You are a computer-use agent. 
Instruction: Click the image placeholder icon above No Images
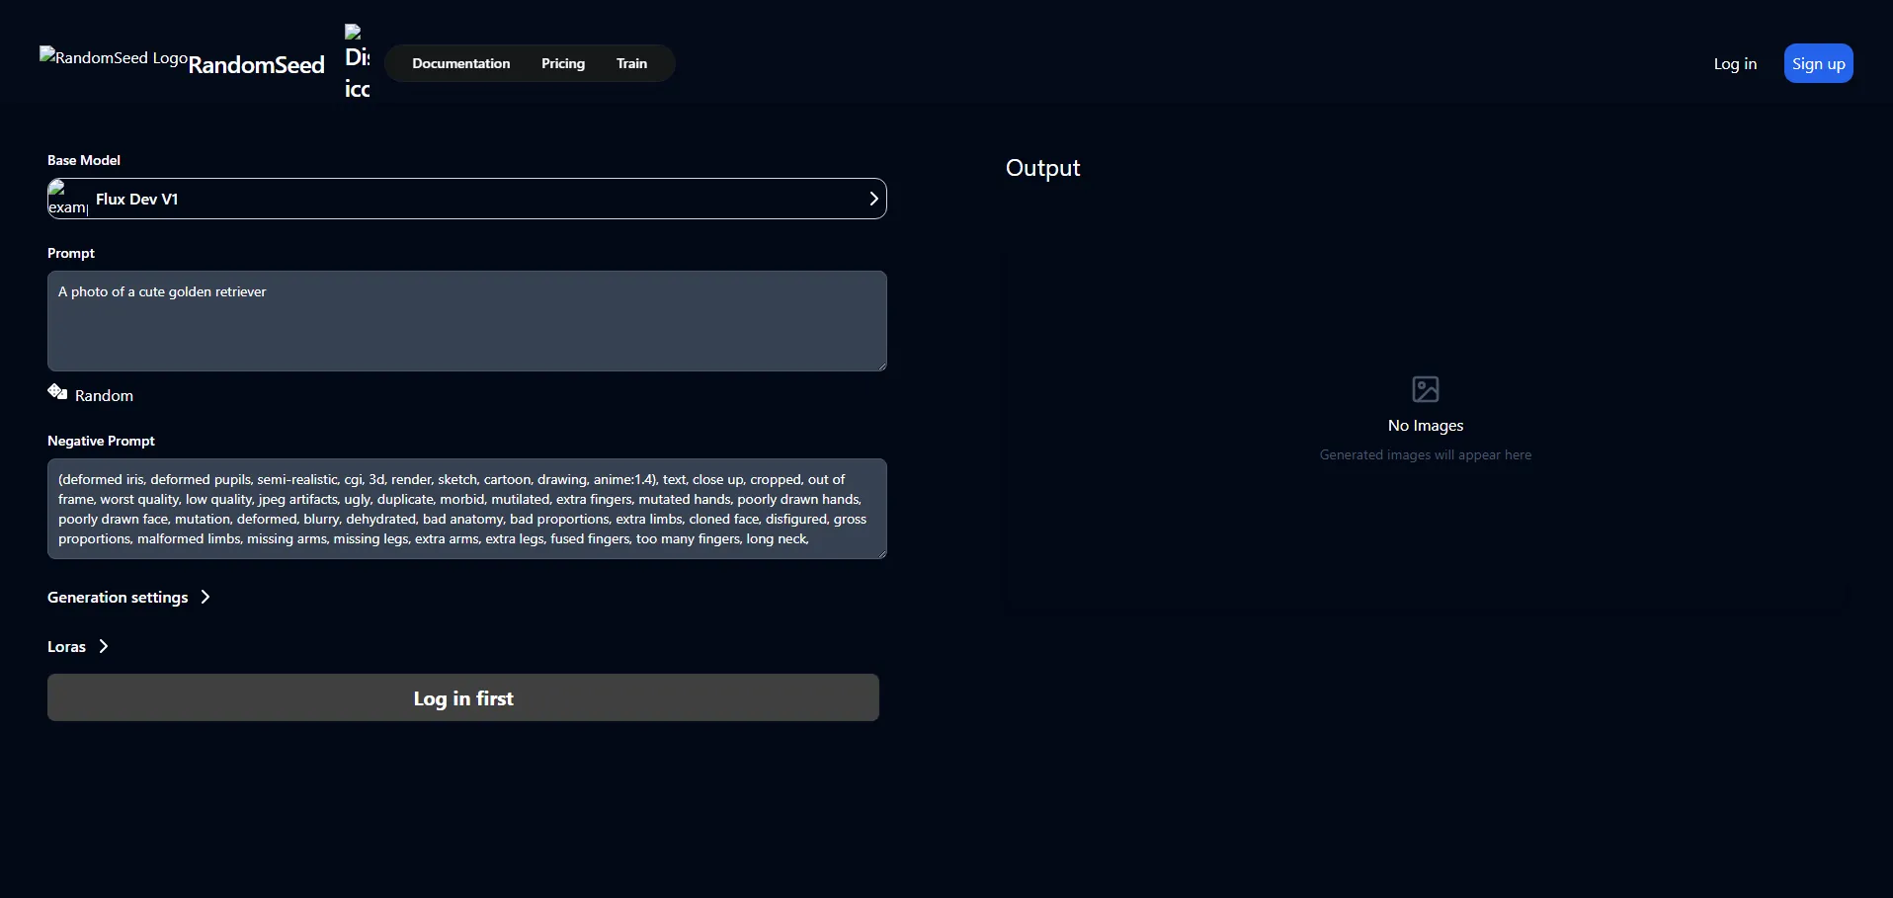(1425, 389)
